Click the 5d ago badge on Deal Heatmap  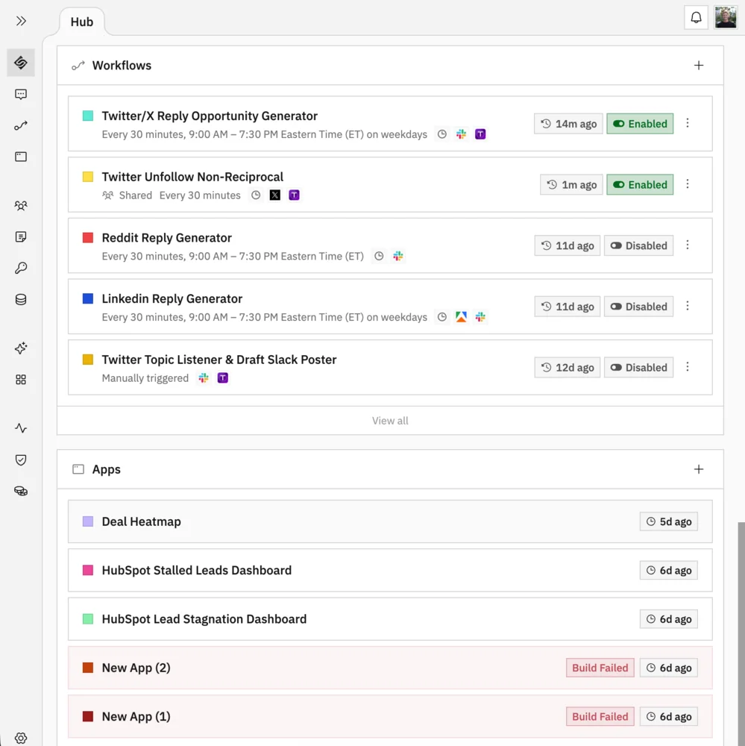tap(668, 521)
